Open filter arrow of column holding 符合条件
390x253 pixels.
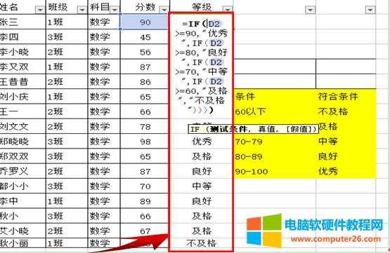(370, 10)
